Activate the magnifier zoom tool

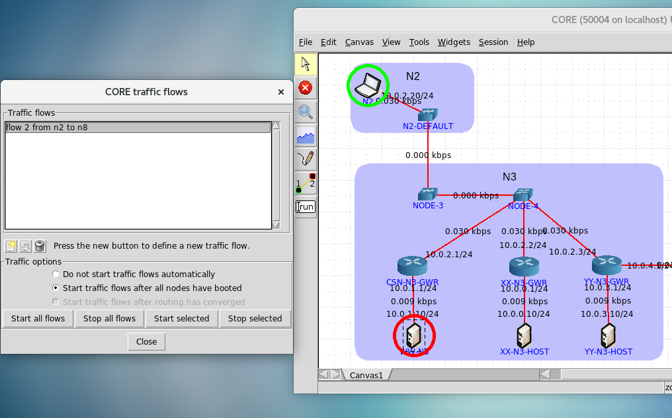tap(306, 111)
